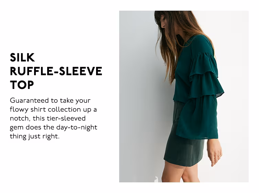Click the word TOP in the heading

[22, 85]
